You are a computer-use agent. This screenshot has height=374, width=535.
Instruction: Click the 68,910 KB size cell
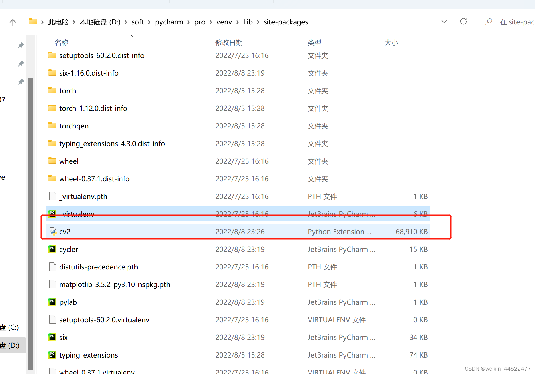click(x=412, y=232)
